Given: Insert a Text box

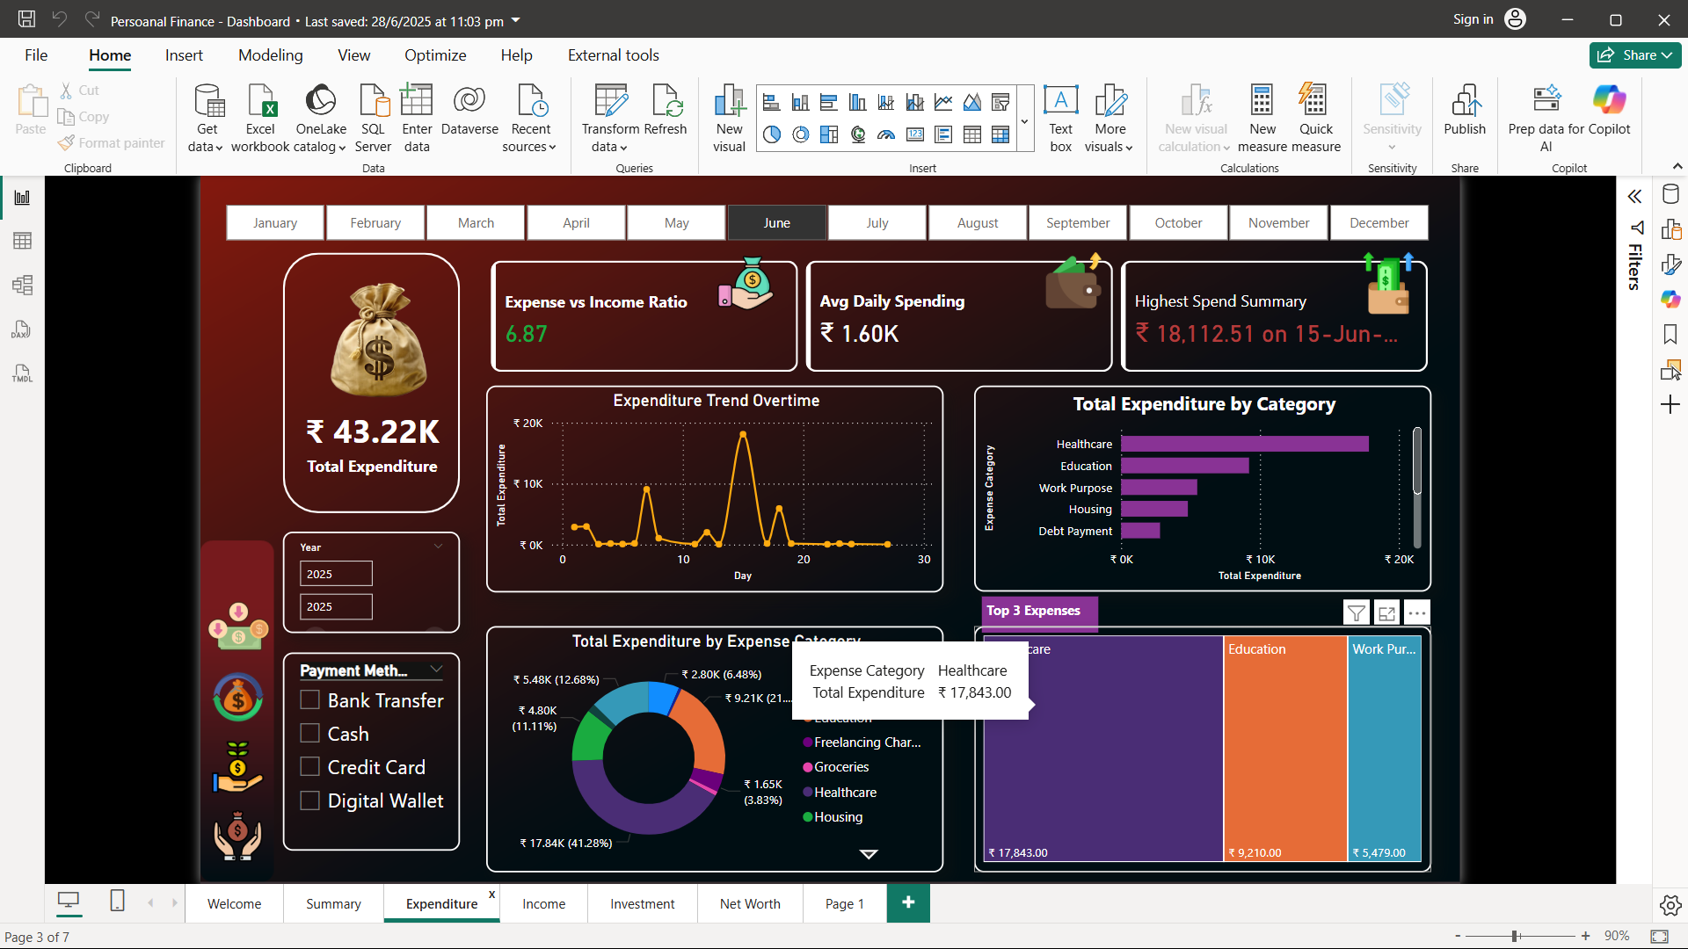Looking at the screenshot, I should pyautogui.click(x=1060, y=118).
